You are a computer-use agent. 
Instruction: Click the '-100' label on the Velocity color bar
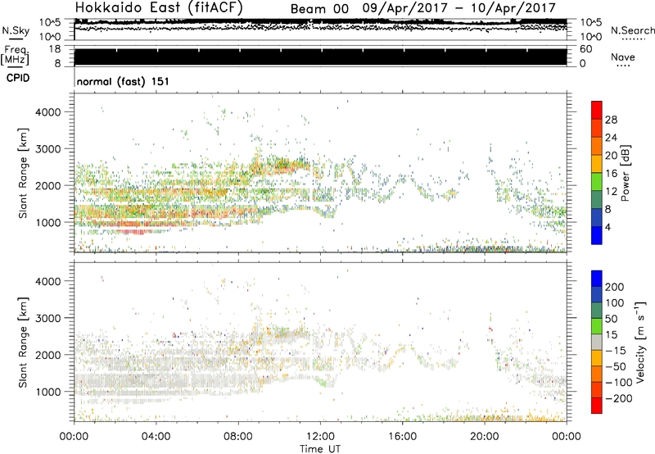coord(619,383)
